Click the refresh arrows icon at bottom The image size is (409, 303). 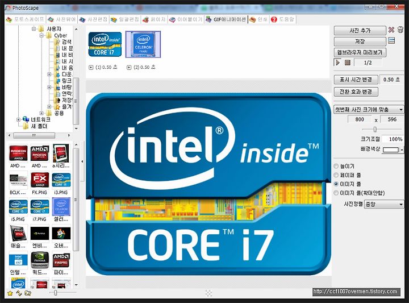(19, 293)
